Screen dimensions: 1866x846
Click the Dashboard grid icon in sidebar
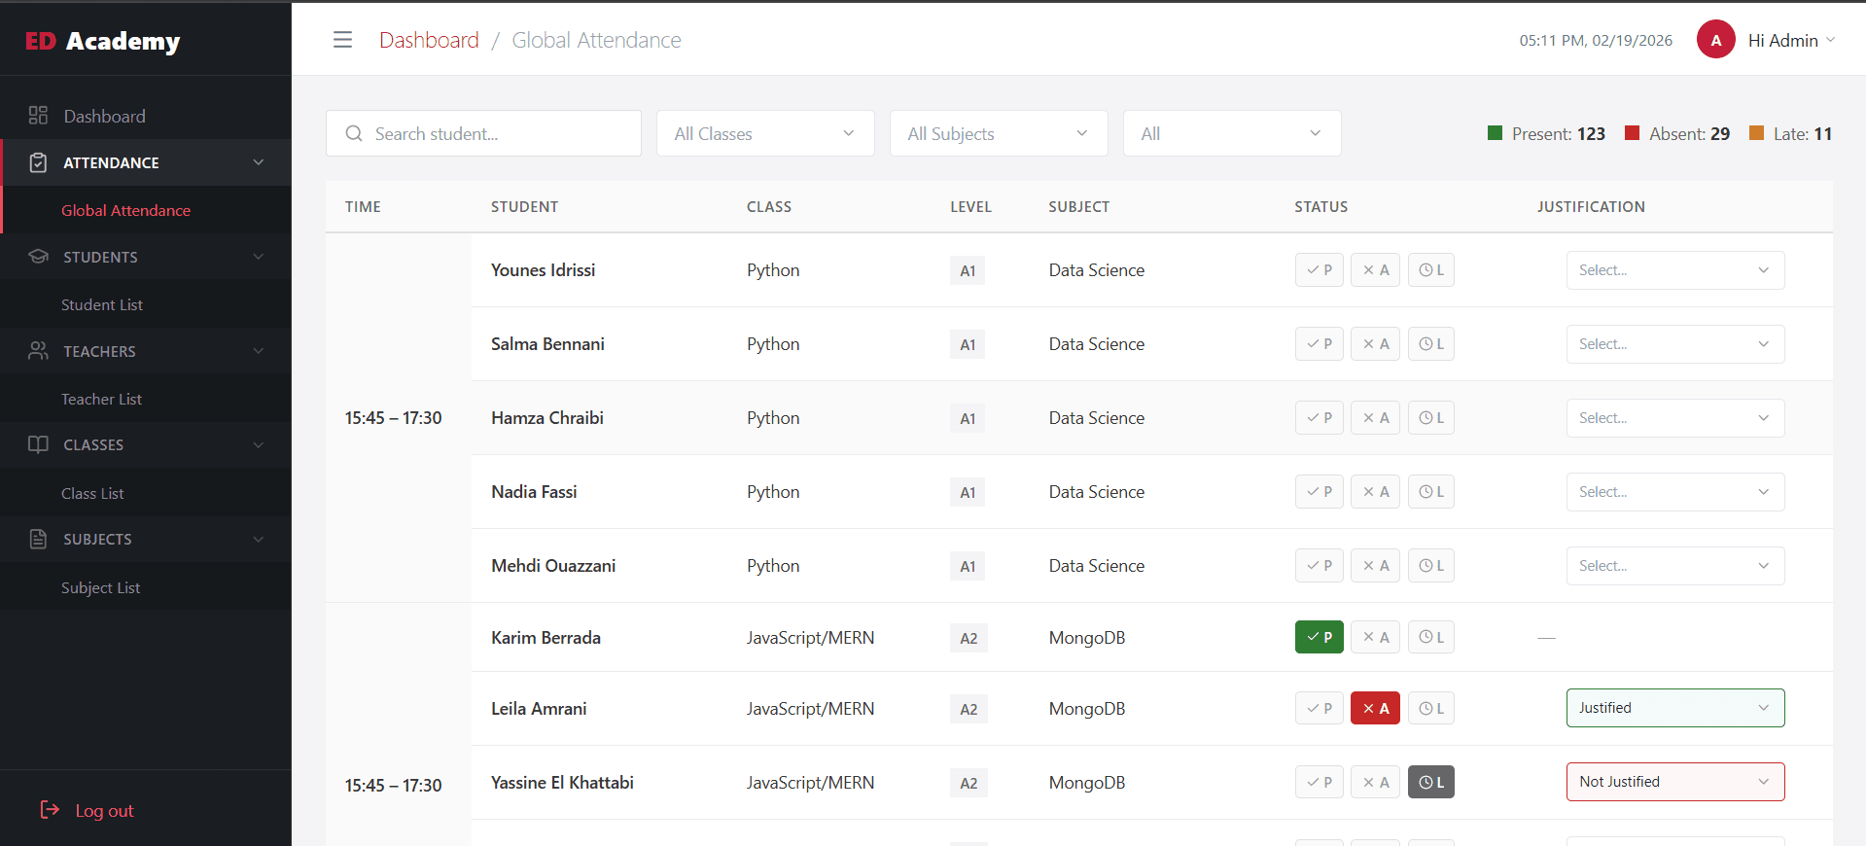[x=38, y=116]
